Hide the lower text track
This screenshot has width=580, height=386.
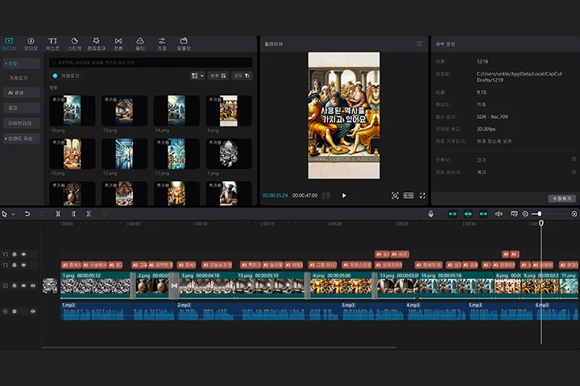pos(23,265)
